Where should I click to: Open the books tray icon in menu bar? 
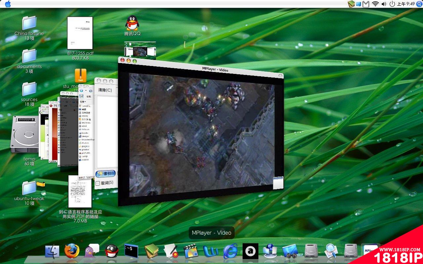351,4
